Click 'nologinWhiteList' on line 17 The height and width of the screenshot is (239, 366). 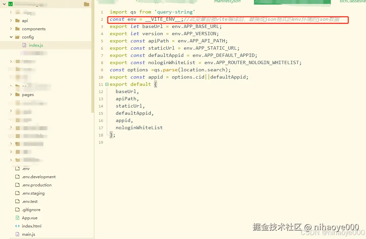point(139,128)
